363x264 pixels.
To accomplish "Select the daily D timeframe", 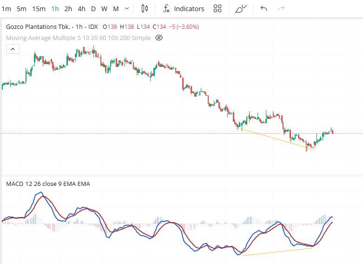I will tap(93, 9).
